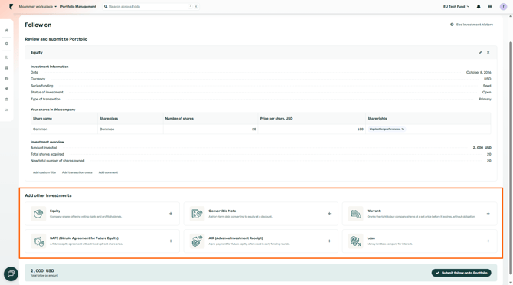
Task: Open notifications bell
Action: [479, 7]
